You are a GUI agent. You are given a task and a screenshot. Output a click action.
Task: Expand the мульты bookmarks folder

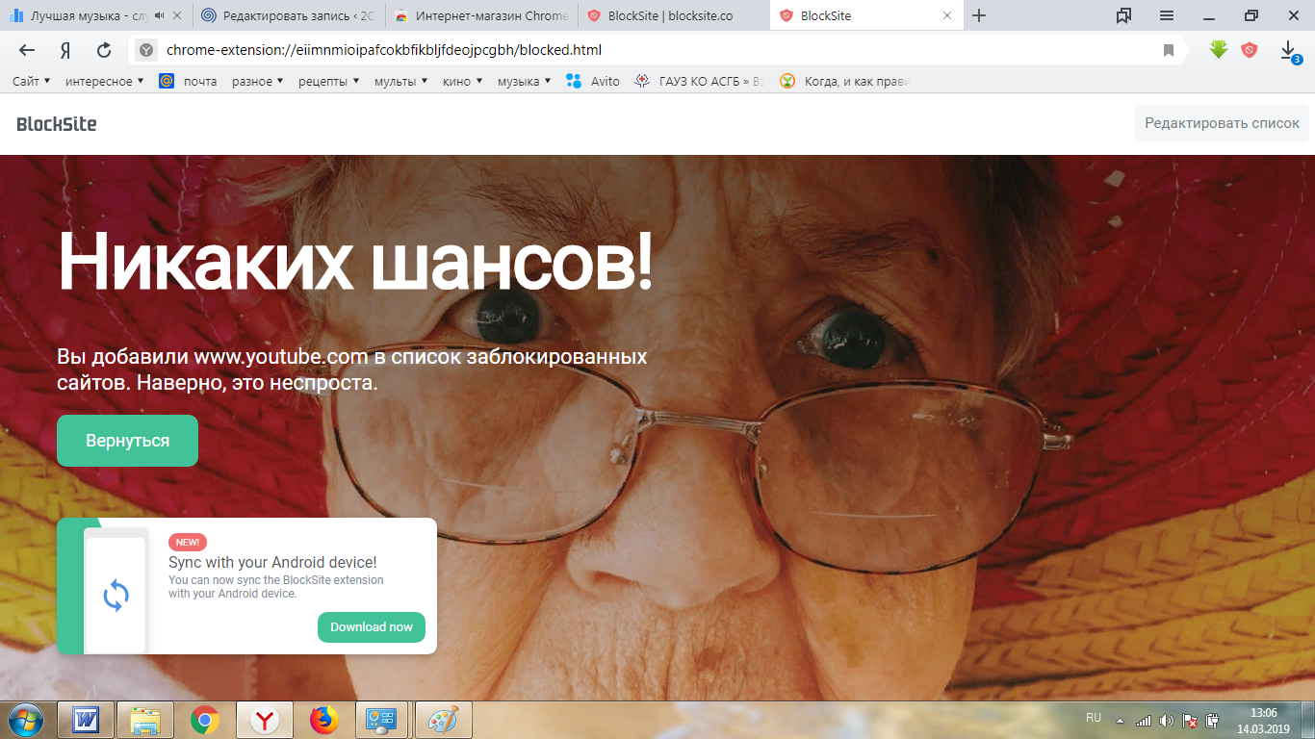pos(401,82)
